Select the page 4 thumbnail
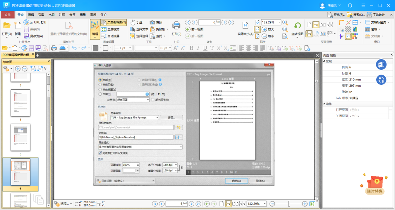This screenshot has width=395, height=210. click(20, 103)
